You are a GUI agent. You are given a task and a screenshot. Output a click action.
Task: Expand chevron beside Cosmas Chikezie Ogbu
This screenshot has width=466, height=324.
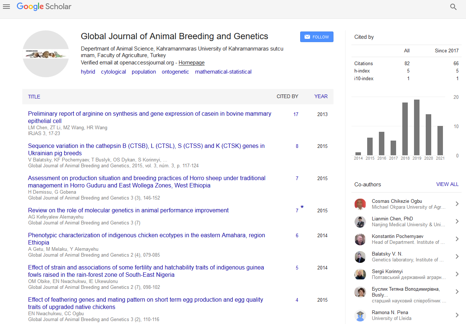[x=457, y=204]
